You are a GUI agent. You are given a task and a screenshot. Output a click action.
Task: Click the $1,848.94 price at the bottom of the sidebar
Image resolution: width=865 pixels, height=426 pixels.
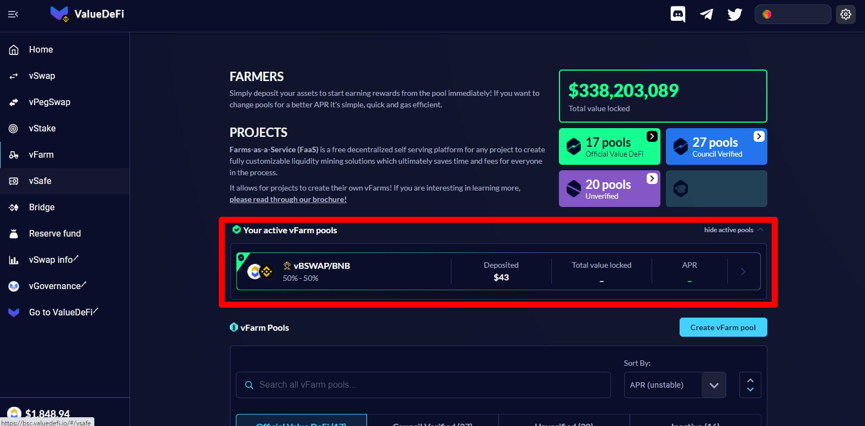[x=48, y=413]
